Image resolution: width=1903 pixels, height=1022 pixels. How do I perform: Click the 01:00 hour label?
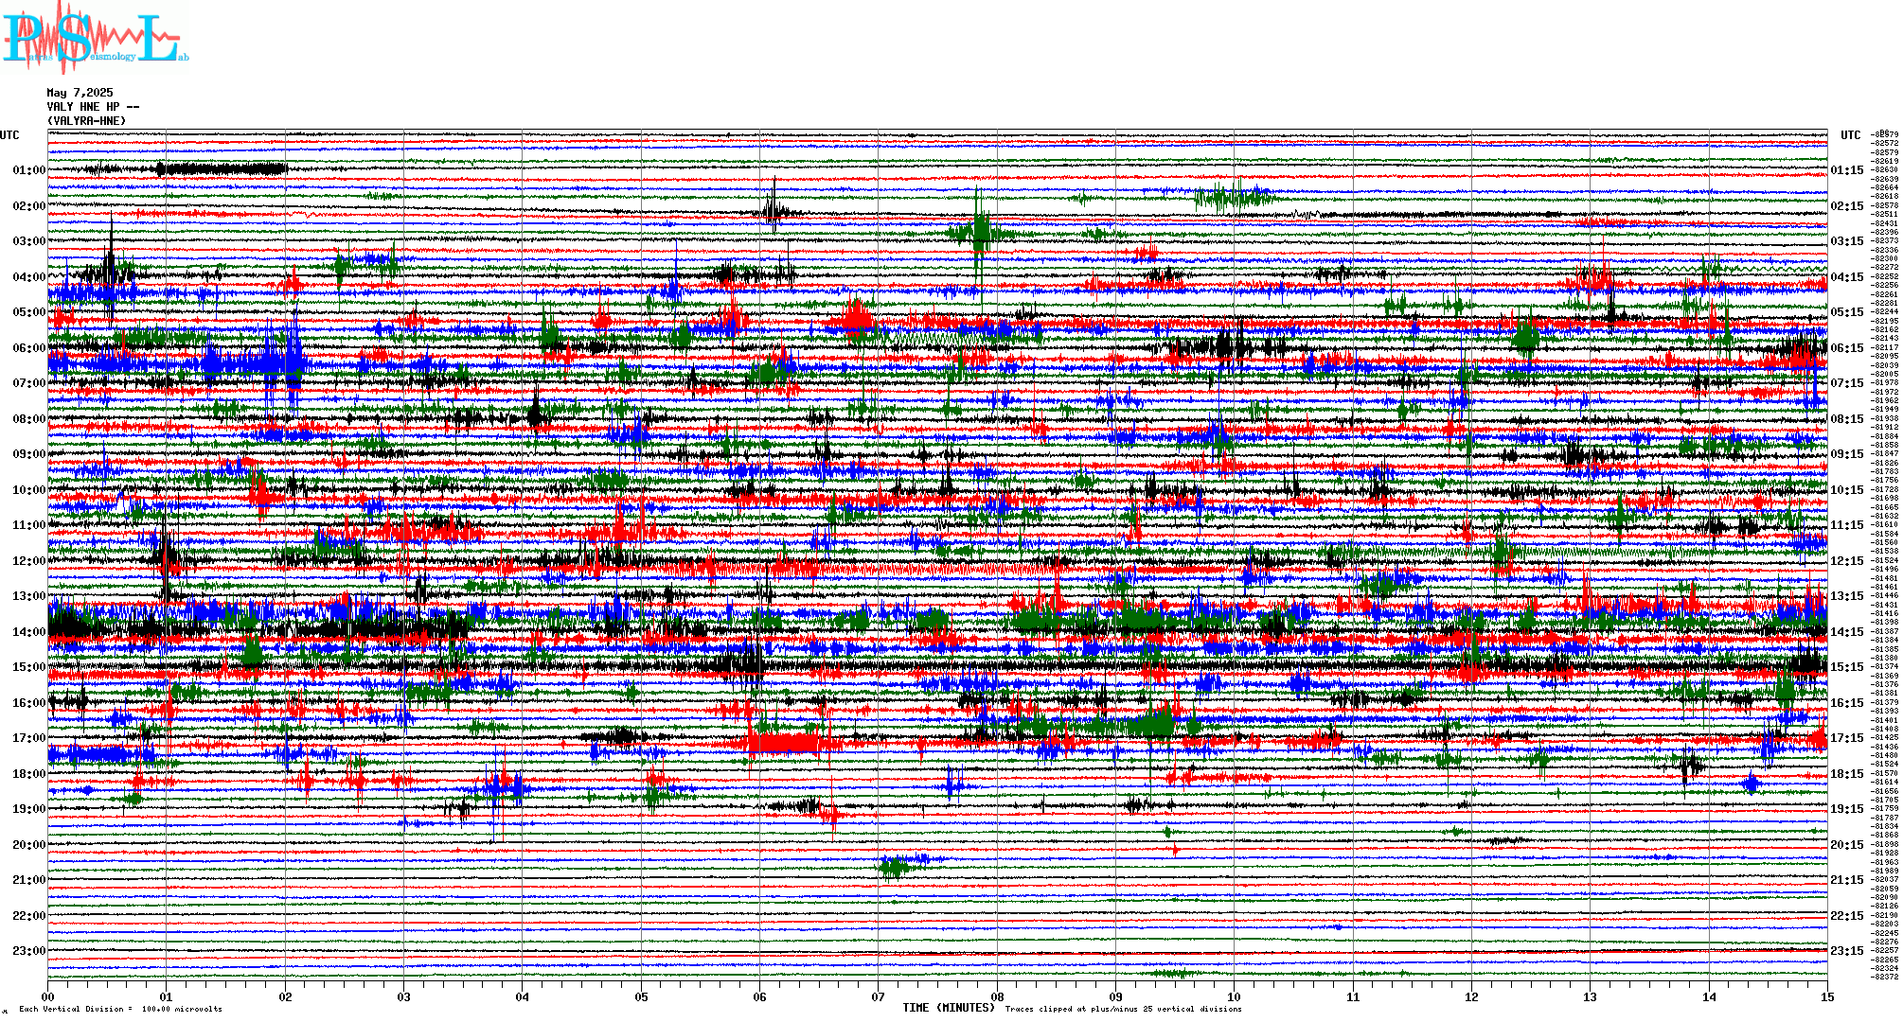29,170
